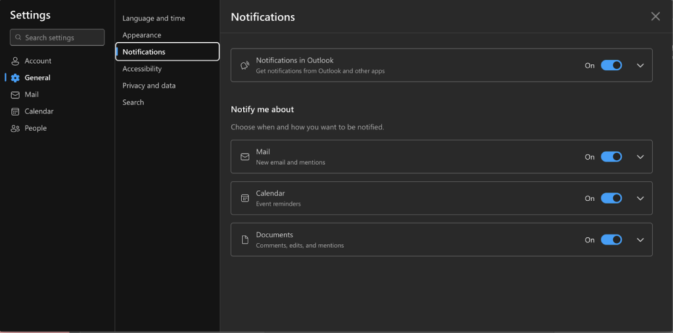Click the Account person icon
The height and width of the screenshot is (333, 673).
pyautogui.click(x=16, y=61)
